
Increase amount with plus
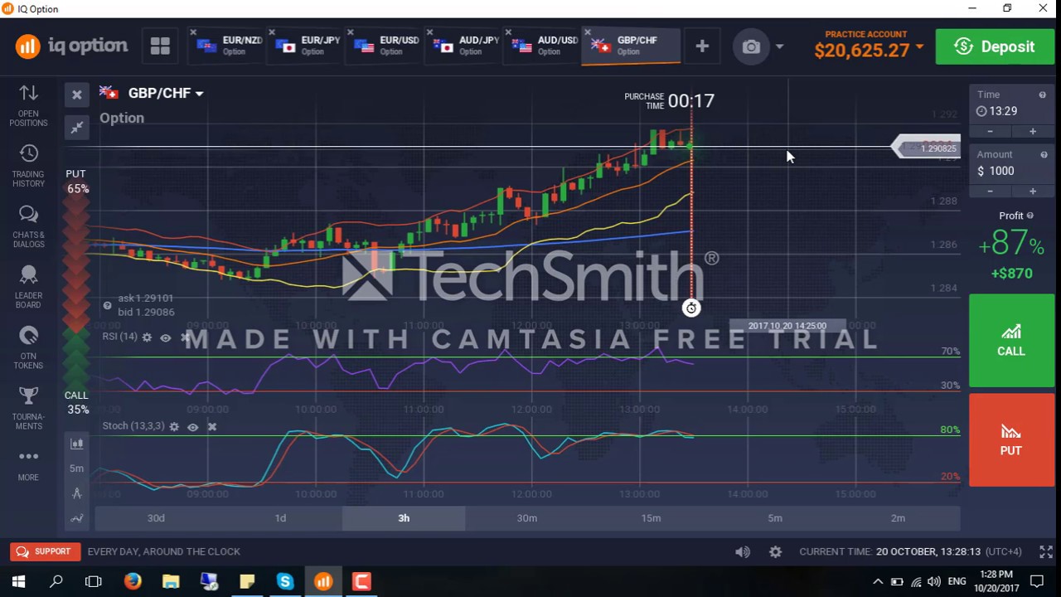(1033, 192)
